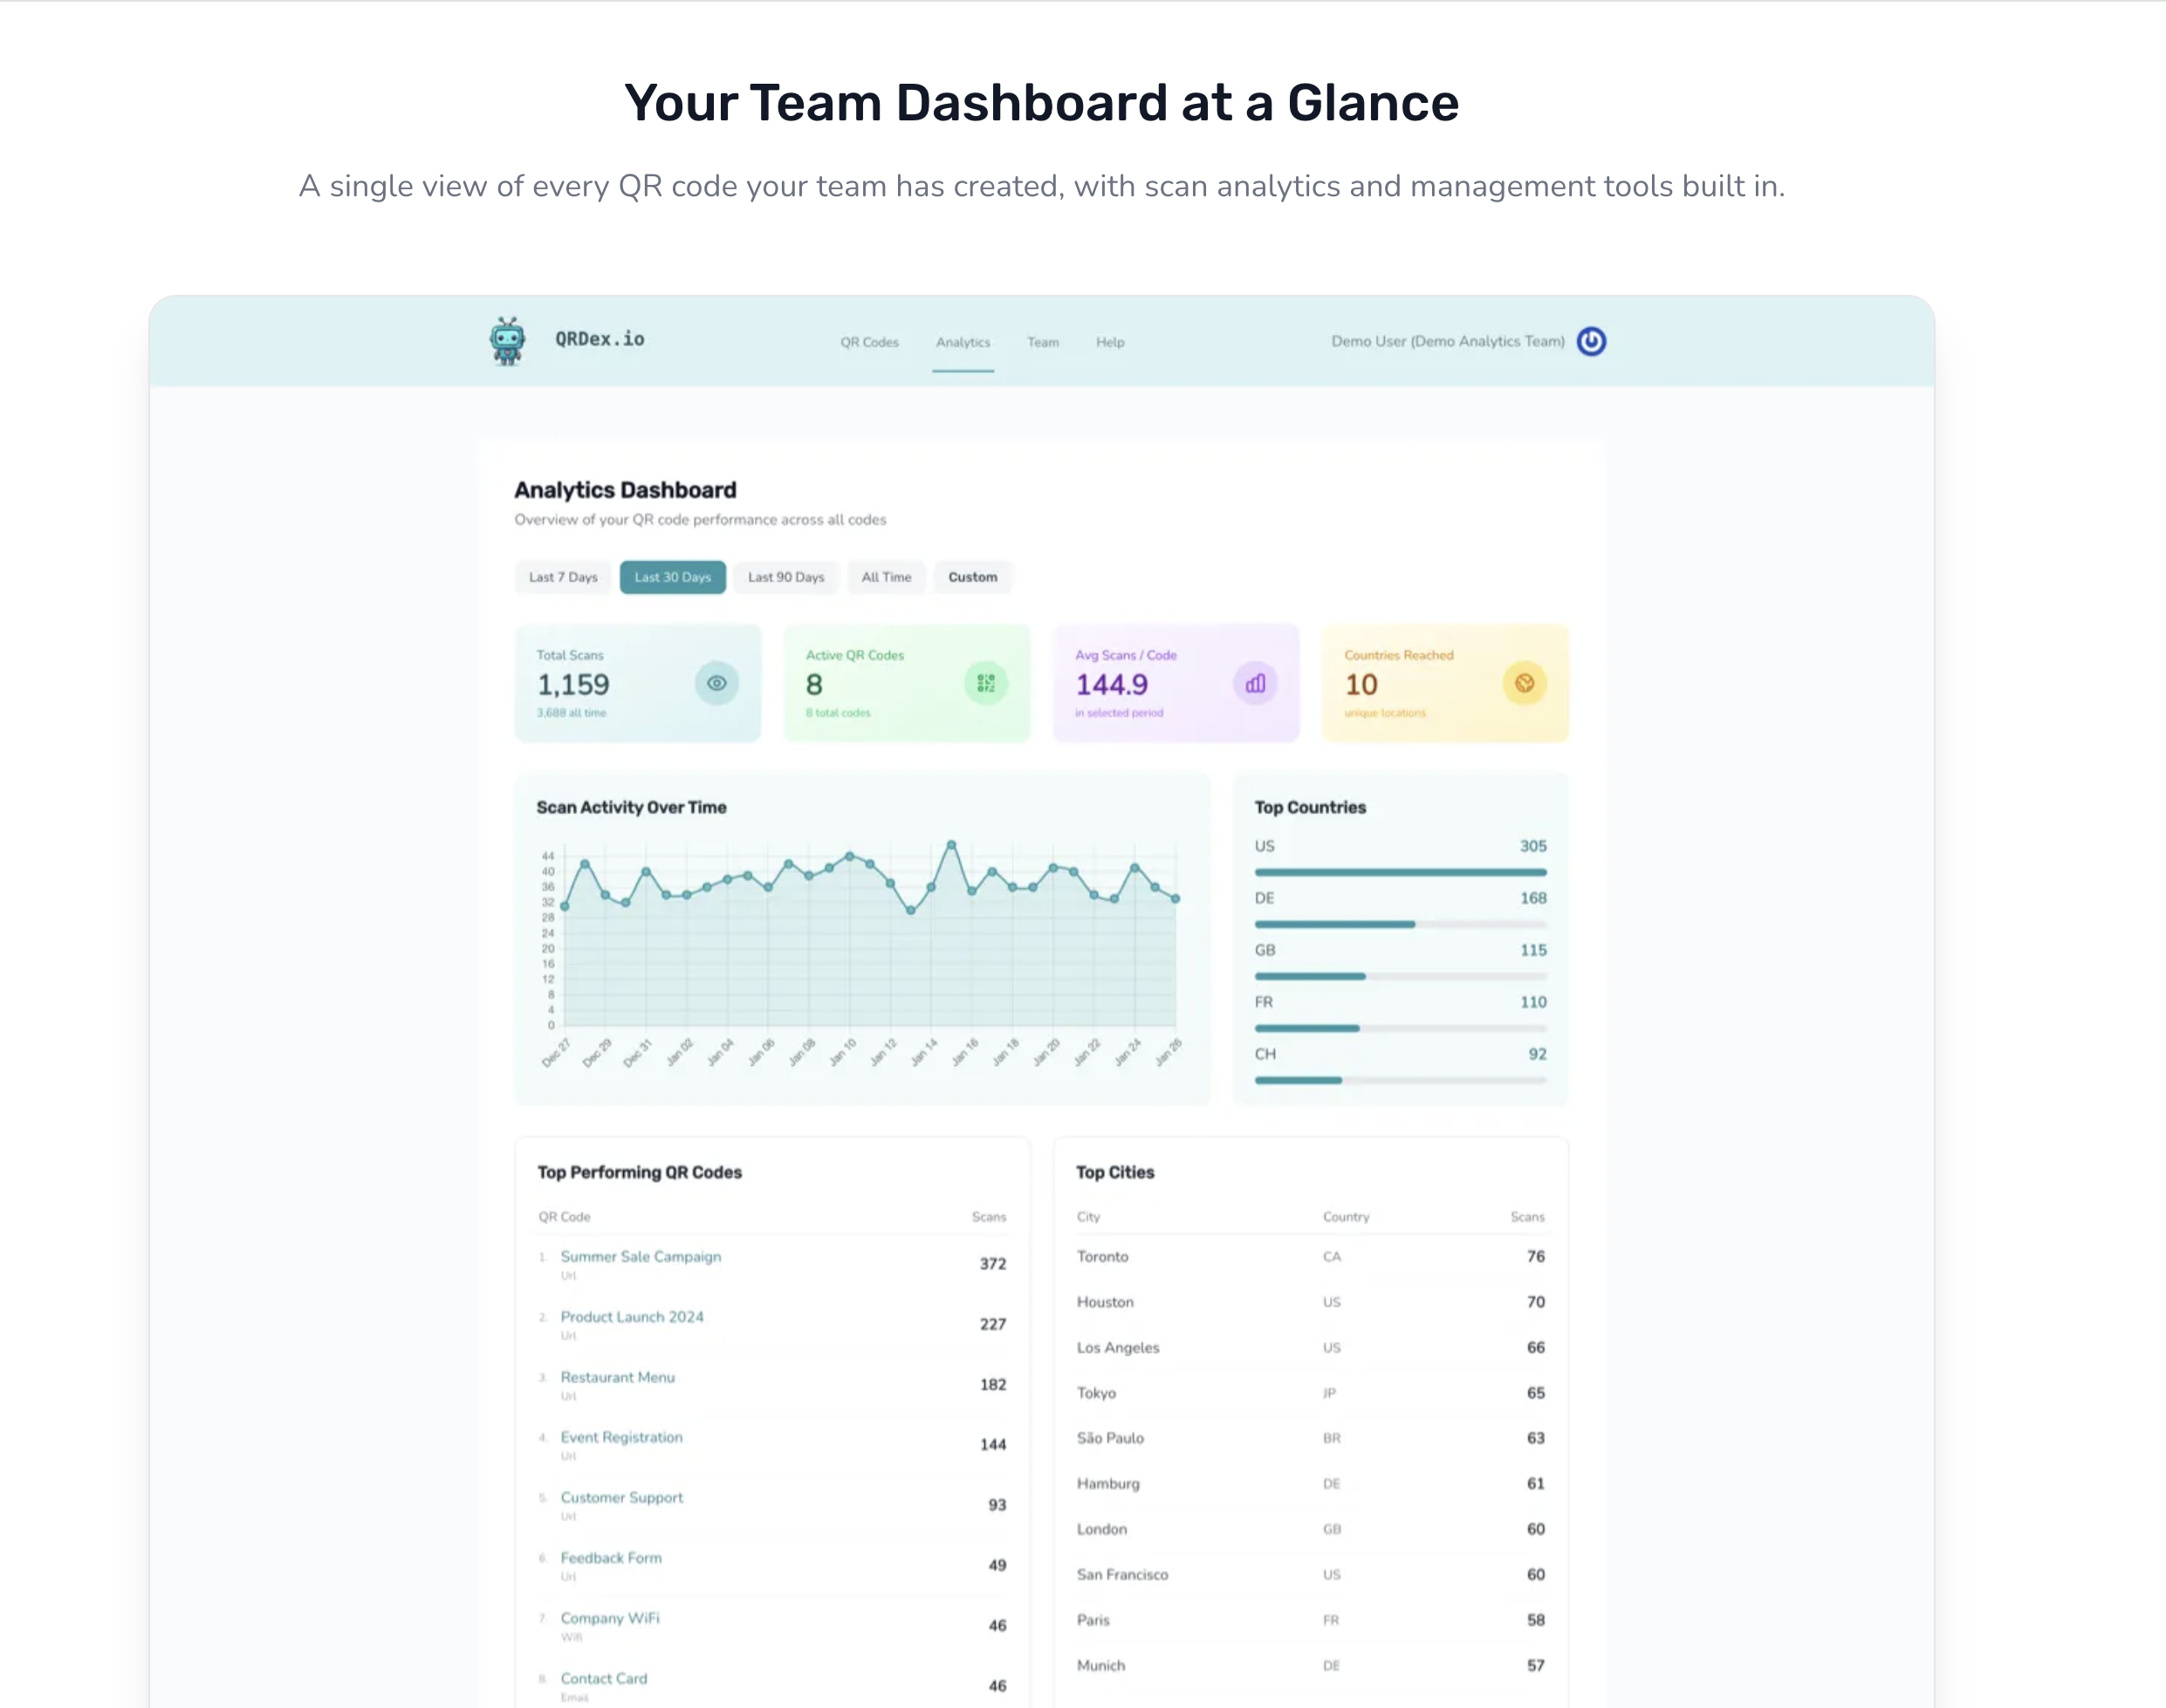
Task: Open the Summer Sale Campaign link
Action: [x=641, y=1257]
